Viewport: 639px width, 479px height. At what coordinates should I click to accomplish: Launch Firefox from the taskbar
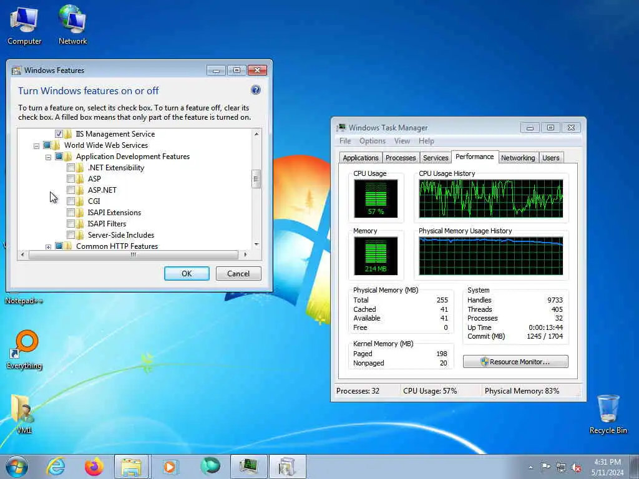point(94,467)
